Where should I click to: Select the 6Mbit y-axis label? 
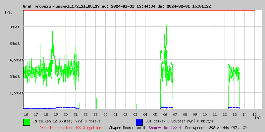coord(15,44)
